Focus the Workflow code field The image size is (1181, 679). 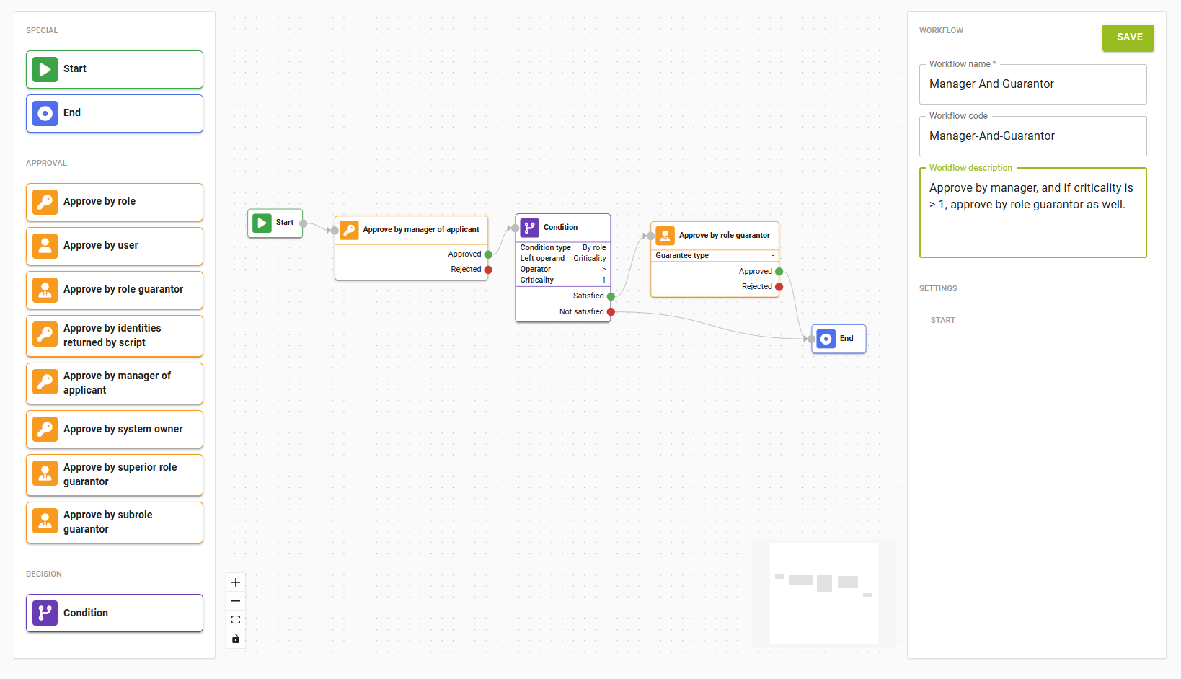[x=1032, y=136]
